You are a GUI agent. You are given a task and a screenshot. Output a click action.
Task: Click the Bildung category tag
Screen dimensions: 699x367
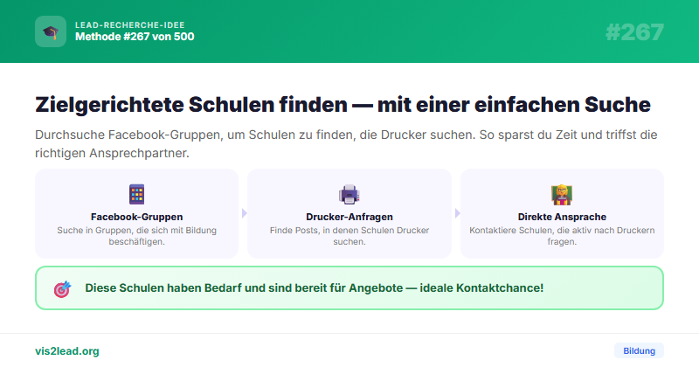pyautogui.click(x=639, y=351)
